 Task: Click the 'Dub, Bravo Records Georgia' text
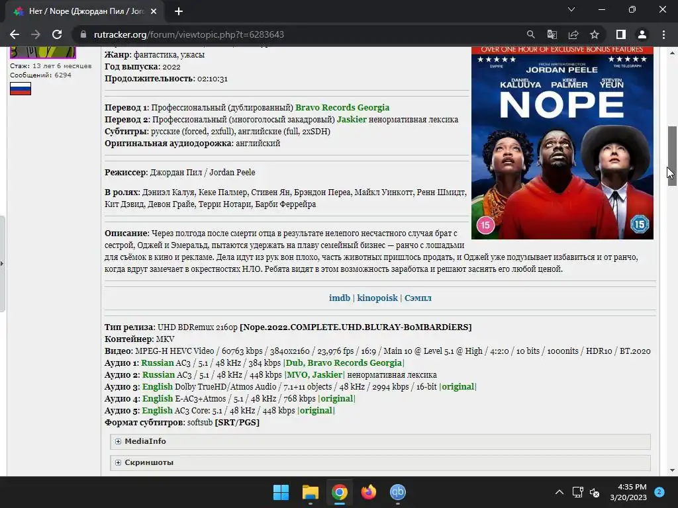pos(344,363)
